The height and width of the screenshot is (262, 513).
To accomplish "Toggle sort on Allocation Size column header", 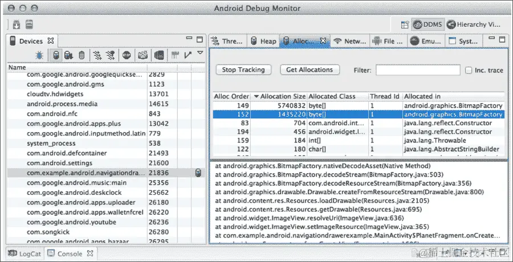I will (279, 96).
